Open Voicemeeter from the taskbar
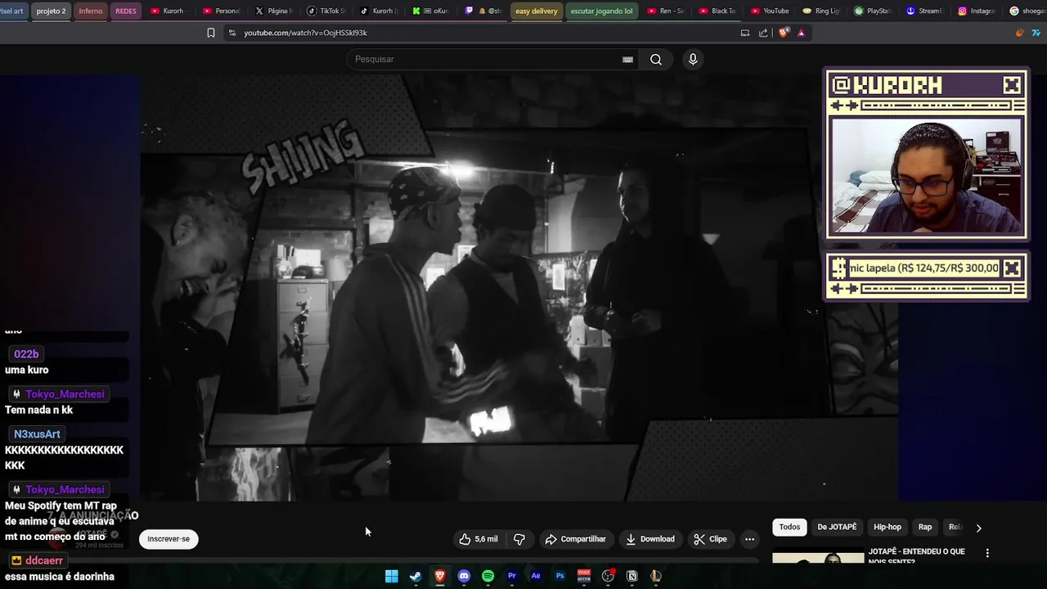 coord(584,576)
